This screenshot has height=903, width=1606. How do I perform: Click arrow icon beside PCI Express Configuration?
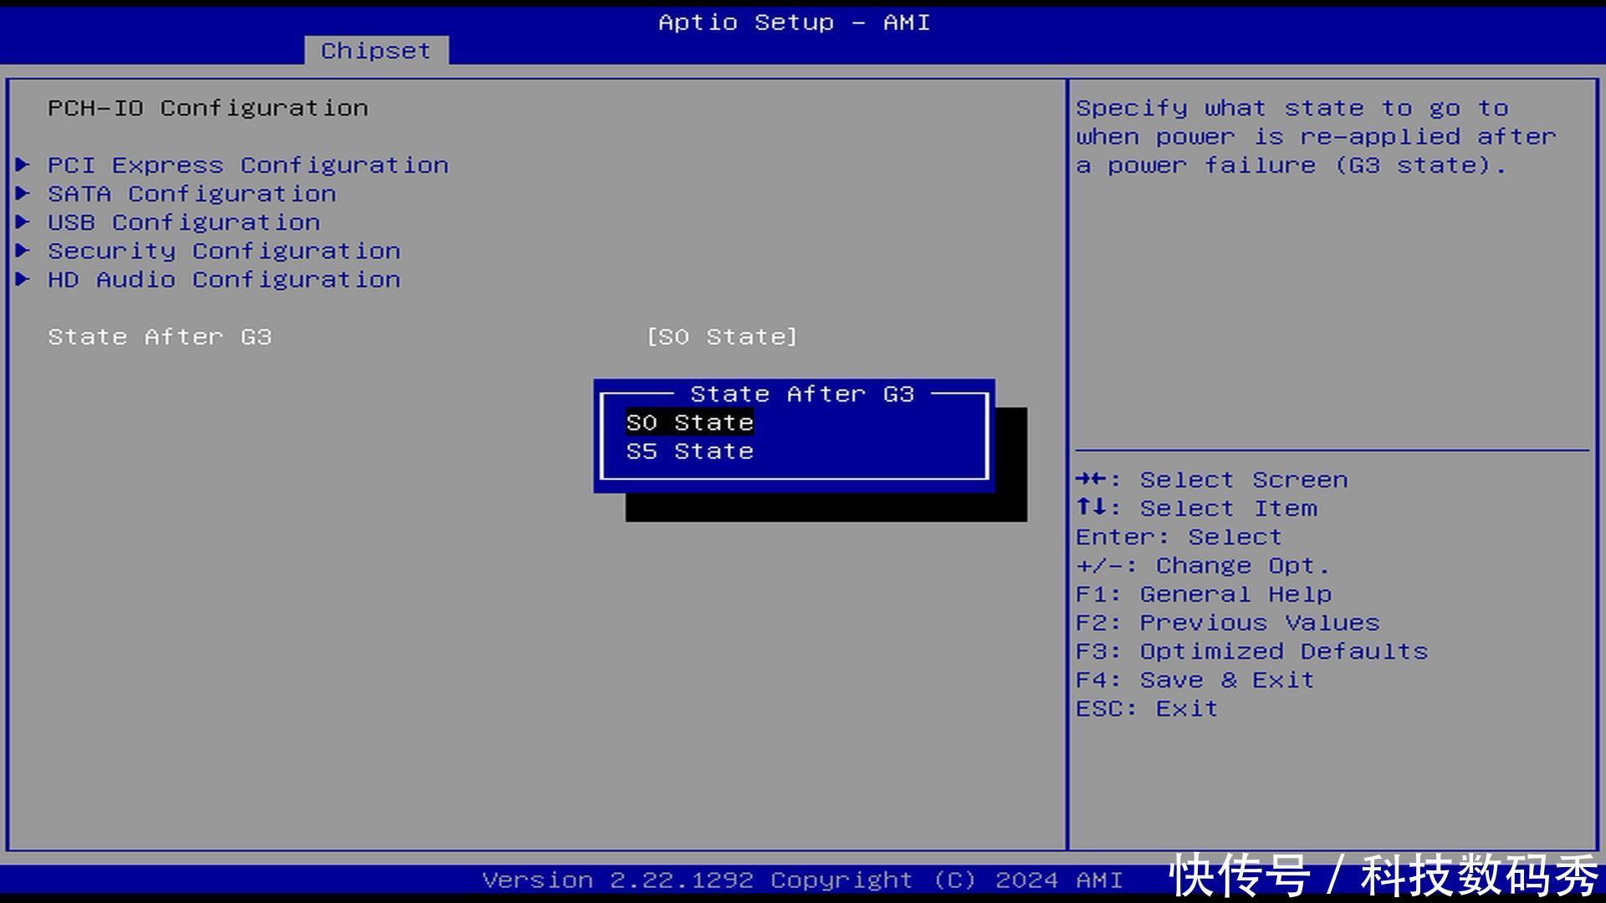coord(23,165)
